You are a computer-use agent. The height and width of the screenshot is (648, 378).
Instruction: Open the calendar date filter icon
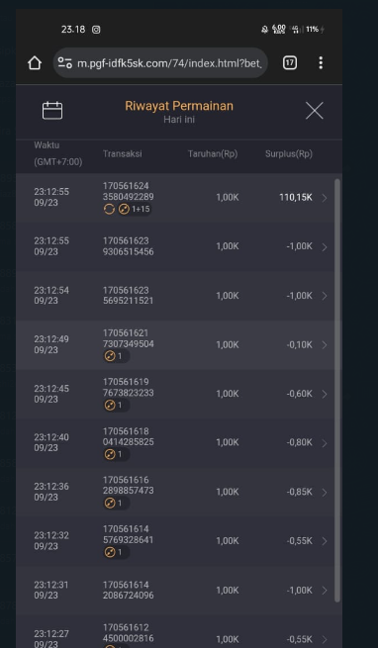tap(52, 111)
